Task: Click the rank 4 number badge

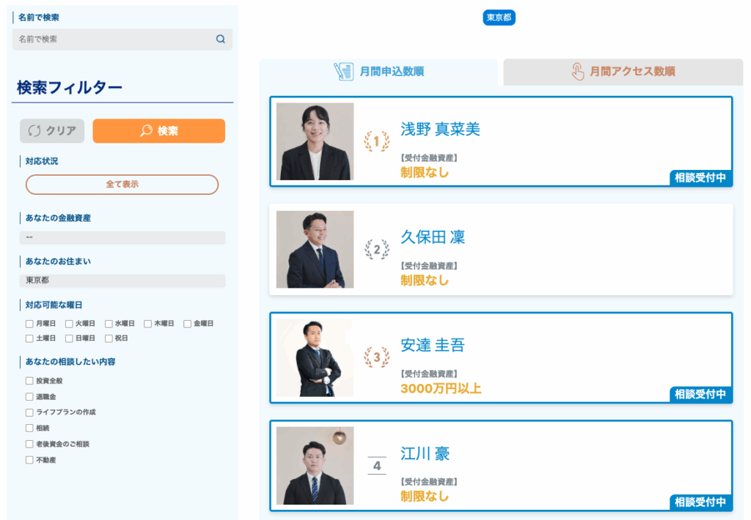Action: pyautogui.click(x=377, y=466)
